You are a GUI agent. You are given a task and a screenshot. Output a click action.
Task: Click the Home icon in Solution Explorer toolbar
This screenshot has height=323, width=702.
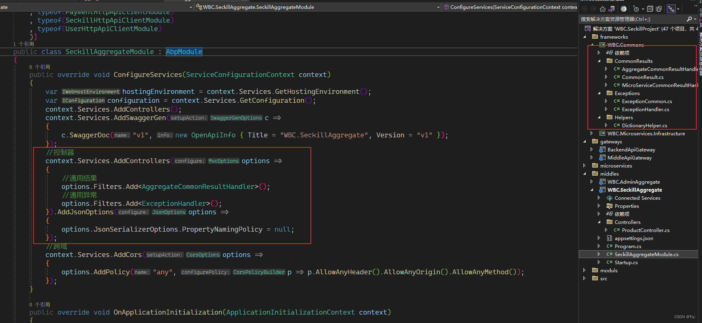(603, 9)
